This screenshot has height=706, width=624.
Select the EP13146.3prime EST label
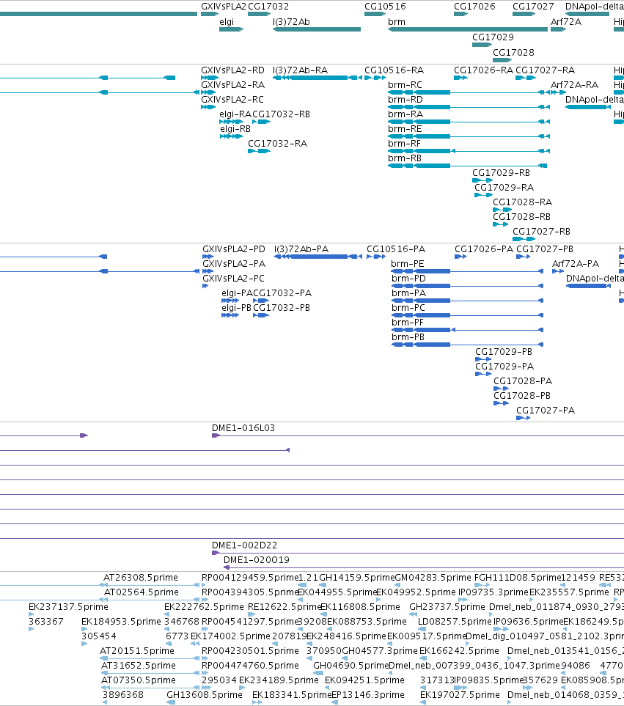(368, 695)
